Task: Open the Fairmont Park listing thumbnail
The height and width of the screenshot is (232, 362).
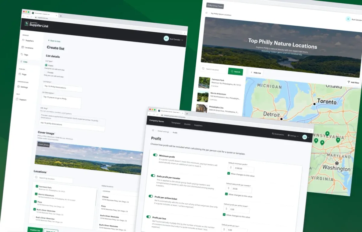Action: (204, 82)
